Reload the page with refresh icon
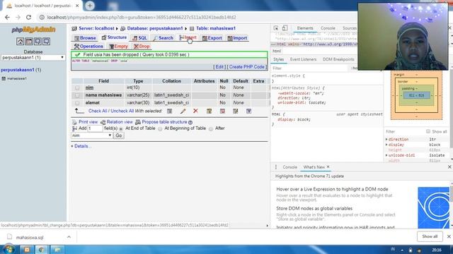 tap(28, 17)
